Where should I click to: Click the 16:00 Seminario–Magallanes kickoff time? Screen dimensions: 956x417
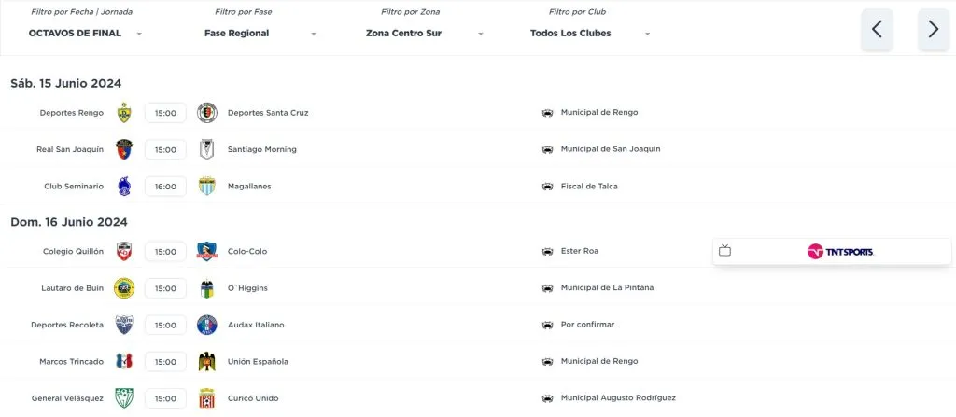click(165, 187)
